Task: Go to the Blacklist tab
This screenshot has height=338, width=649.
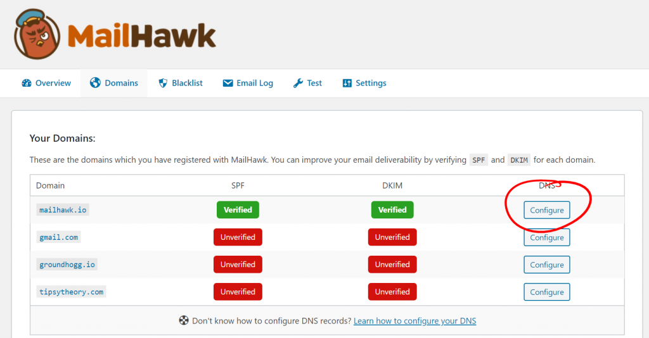Action: 181,83
